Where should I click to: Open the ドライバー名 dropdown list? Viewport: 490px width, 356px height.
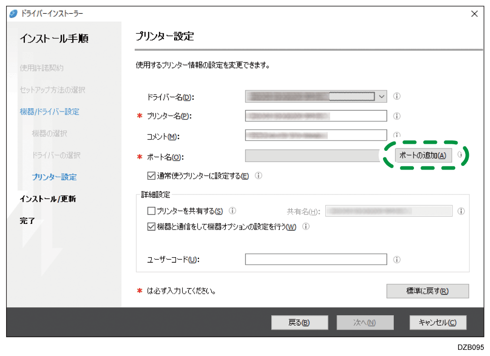click(x=382, y=96)
